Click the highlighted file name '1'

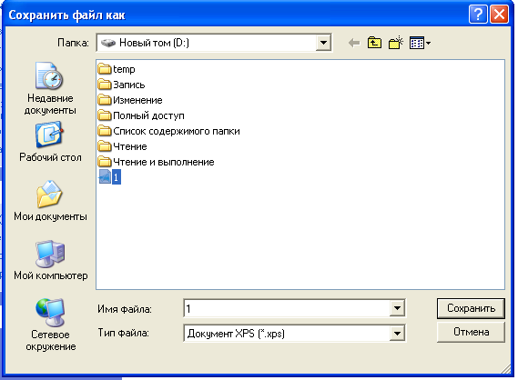(x=116, y=177)
